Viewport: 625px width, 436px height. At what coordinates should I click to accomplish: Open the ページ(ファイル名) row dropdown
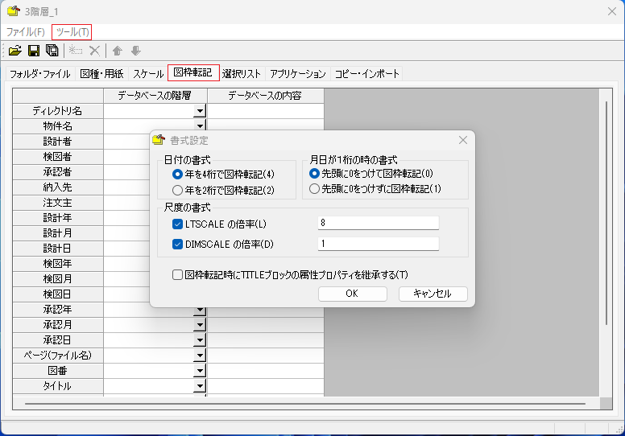click(x=200, y=356)
